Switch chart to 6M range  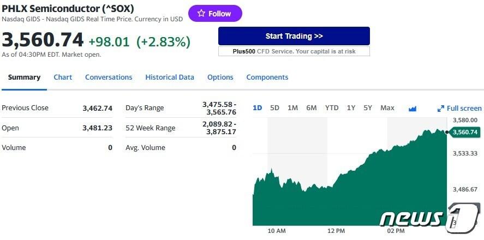(x=312, y=108)
